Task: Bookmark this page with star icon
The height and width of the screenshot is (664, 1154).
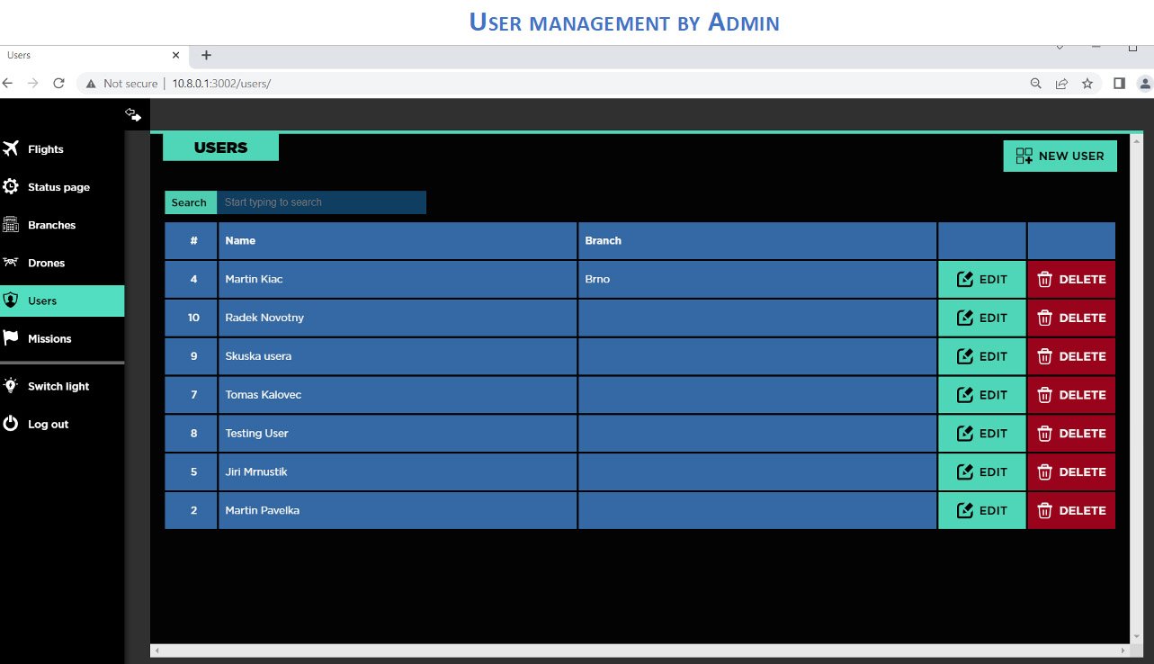Action: [x=1087, y=83]
